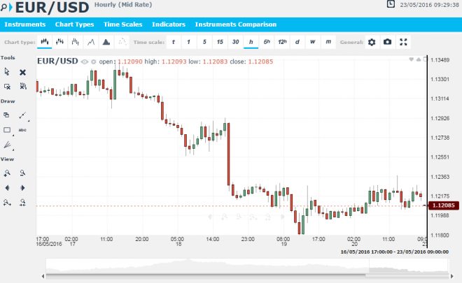Switch to the area chart type
Image resolution: width=462 pixels, height=283 pixels.
(106, 42)
